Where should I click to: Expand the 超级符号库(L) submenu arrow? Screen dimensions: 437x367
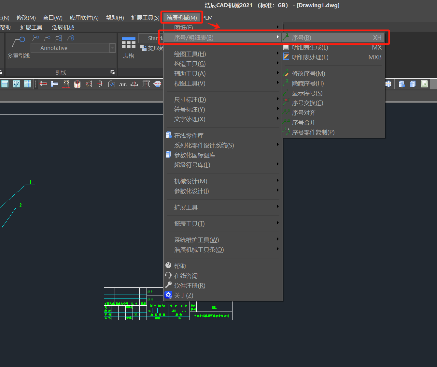[277, 164]
